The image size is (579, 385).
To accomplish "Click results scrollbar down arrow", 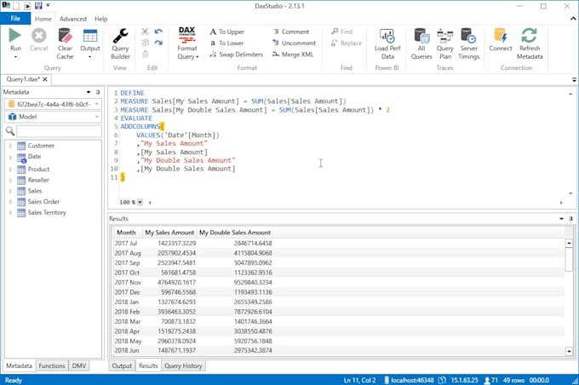I will pyautogui.click(x=569, y=351).
